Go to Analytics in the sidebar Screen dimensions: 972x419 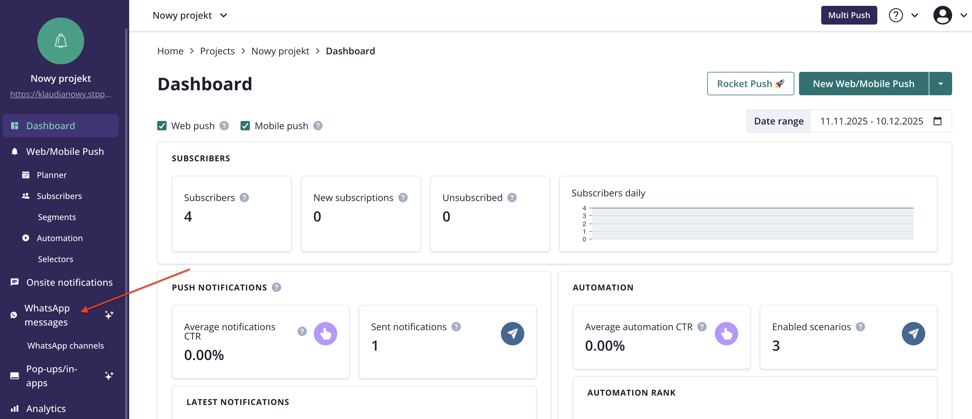tap(46, 408)
